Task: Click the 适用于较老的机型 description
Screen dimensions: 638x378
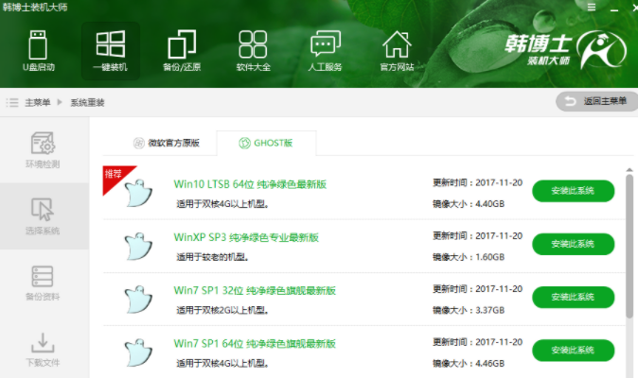Action: coord(212,257)
